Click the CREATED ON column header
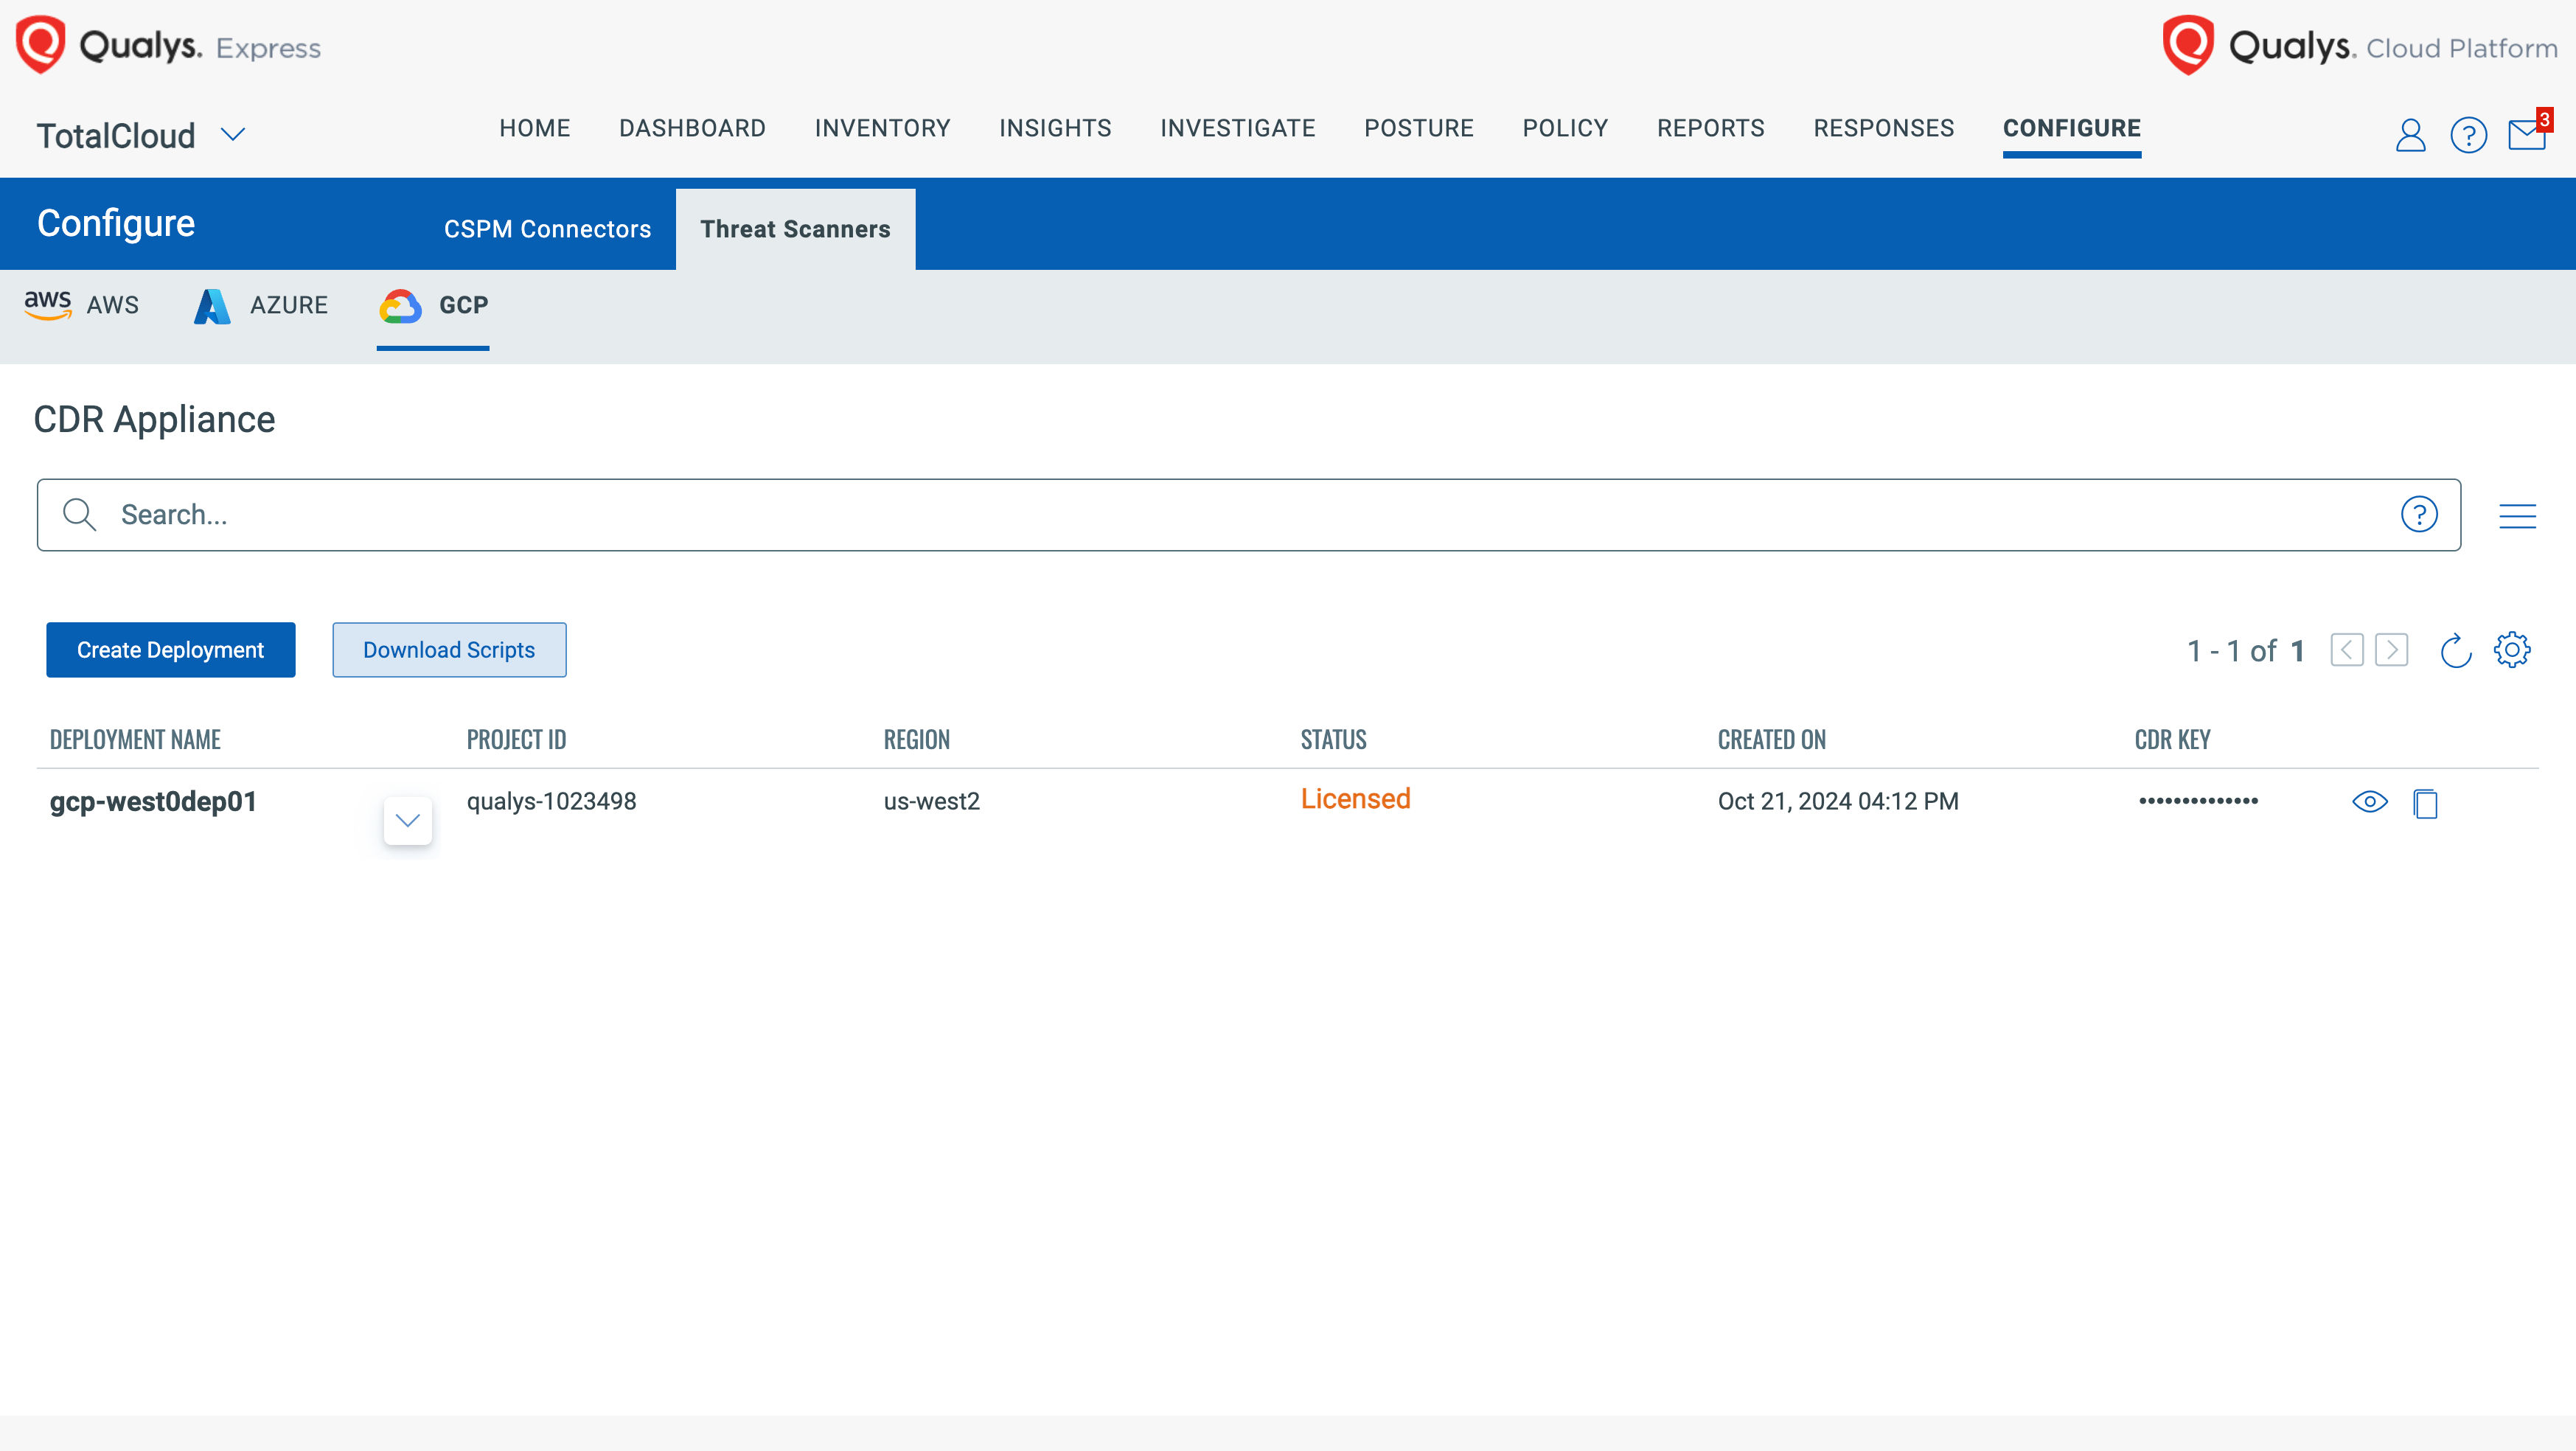Image resolution: width=2576 pixels, height=1451 pixels. click(1771, 740)
